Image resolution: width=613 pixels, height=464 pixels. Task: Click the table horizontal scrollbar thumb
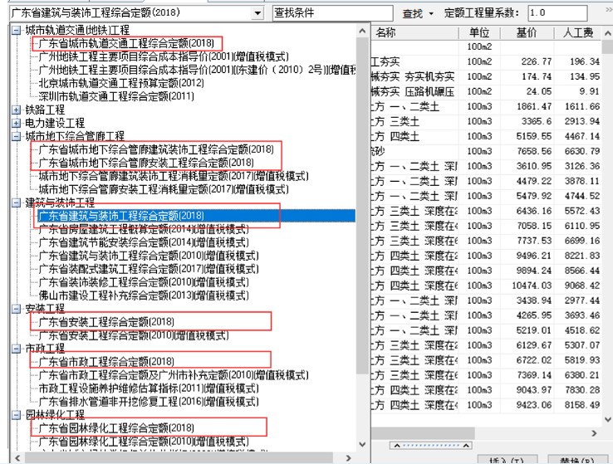click(x=423, y=433)
